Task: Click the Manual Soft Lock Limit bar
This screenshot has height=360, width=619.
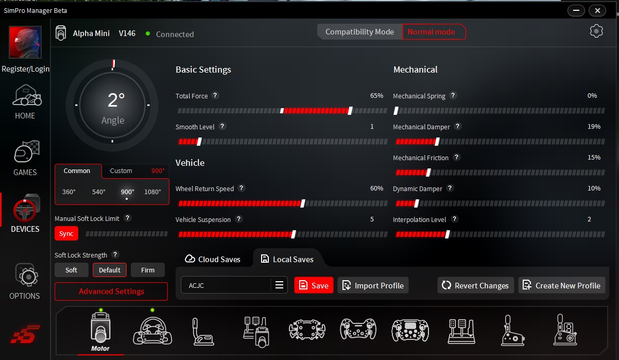Action: point(126,234)
